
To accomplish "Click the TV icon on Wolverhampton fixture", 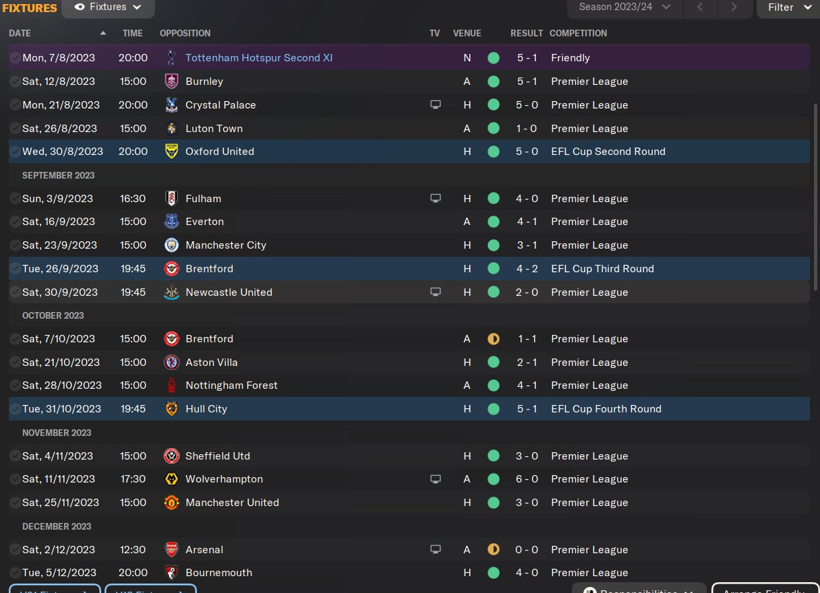I will [436, 479].
